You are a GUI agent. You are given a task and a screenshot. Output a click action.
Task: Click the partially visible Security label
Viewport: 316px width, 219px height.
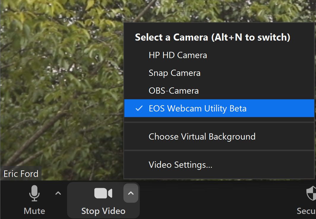[306, 211]
